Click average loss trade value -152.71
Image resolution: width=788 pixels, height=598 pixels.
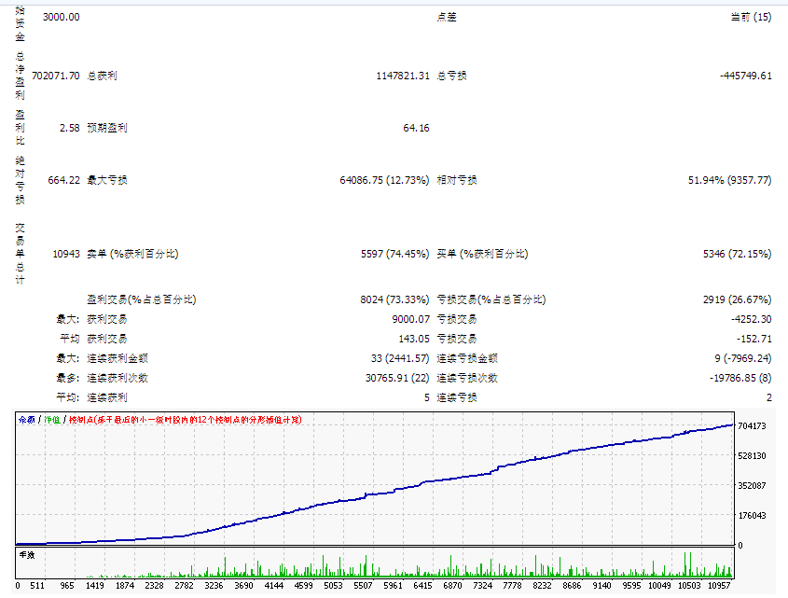(754, 340)
